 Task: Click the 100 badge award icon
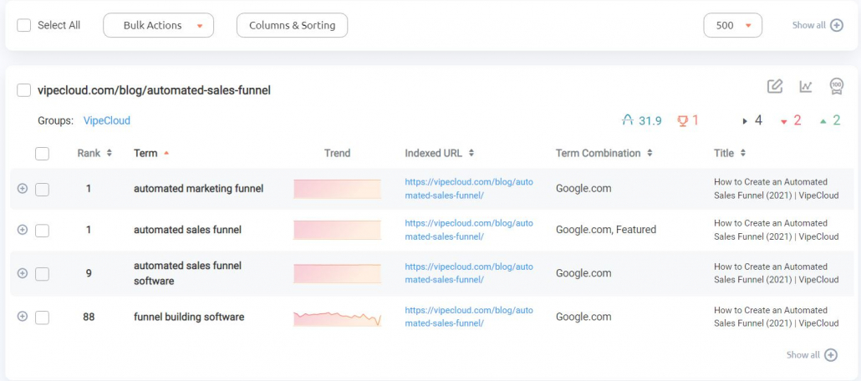click(836, 86)
